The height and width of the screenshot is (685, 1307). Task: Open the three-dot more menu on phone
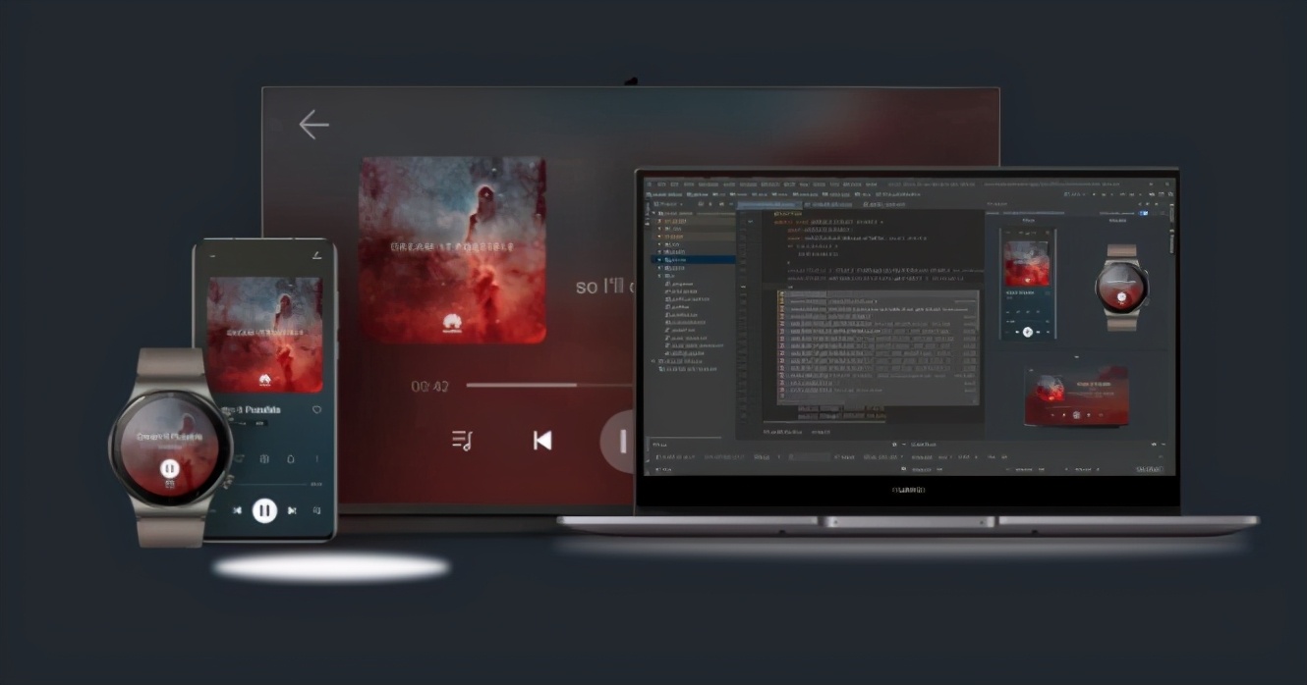tap(316, 459)
